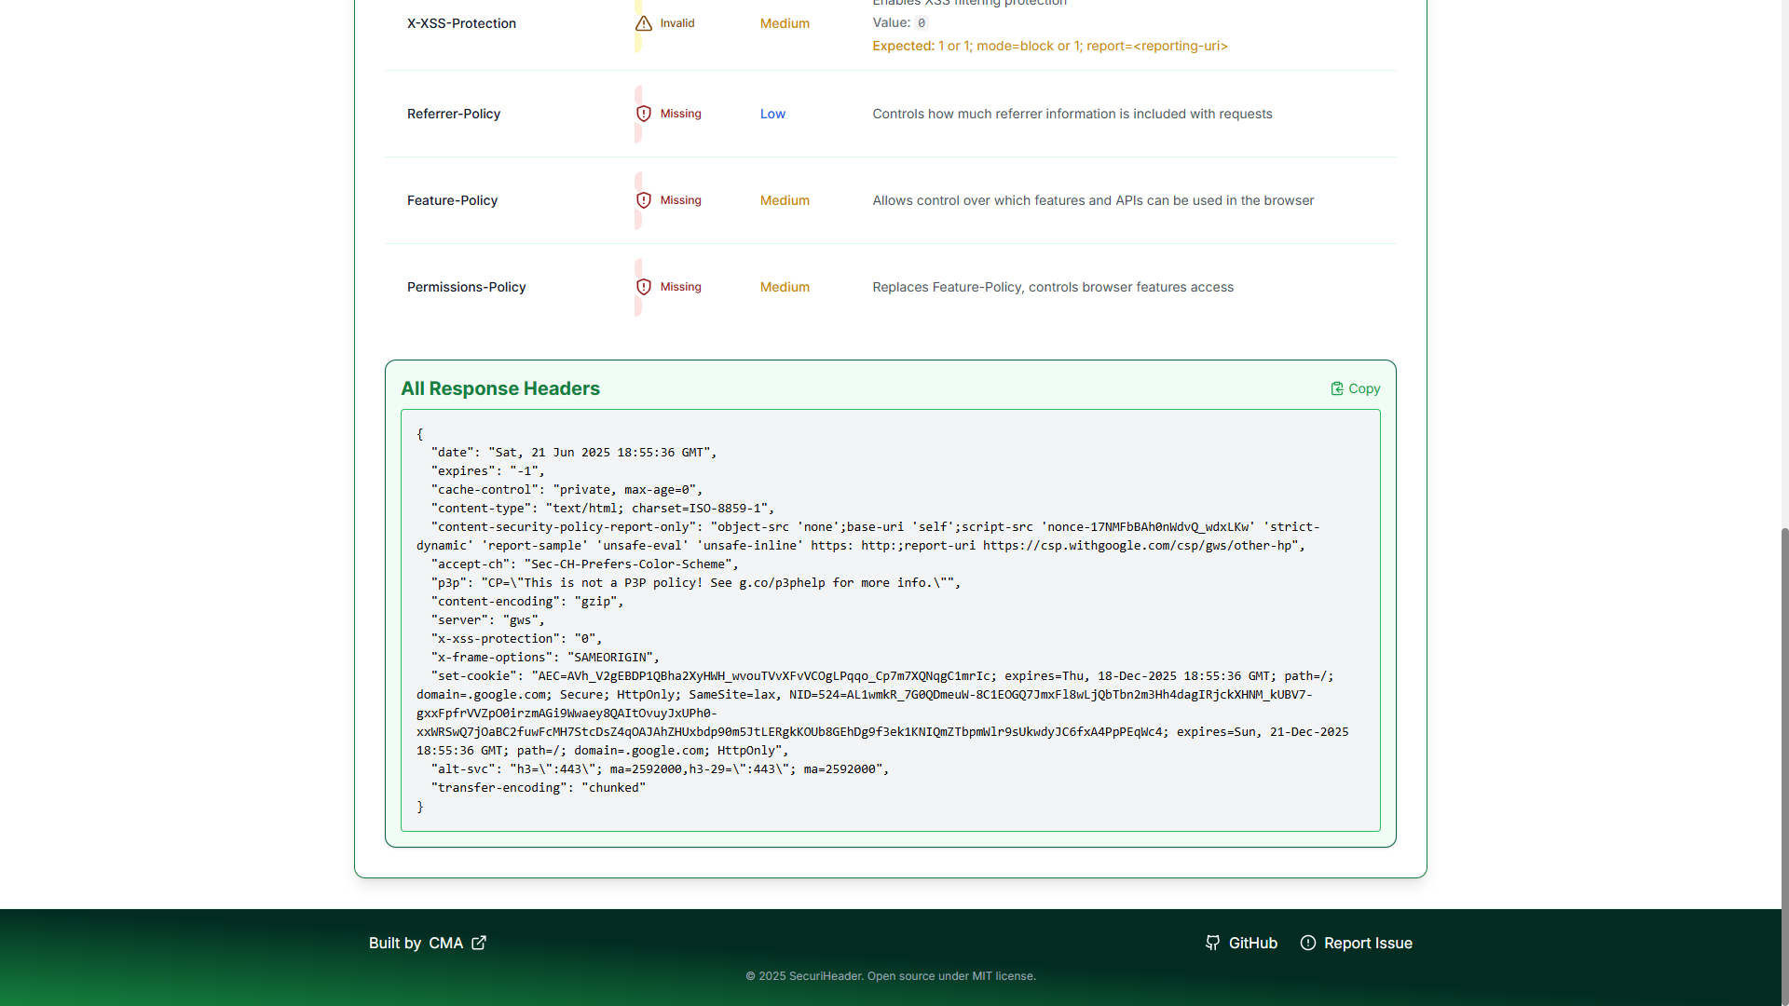Click the Low severity label

(772, 114)
